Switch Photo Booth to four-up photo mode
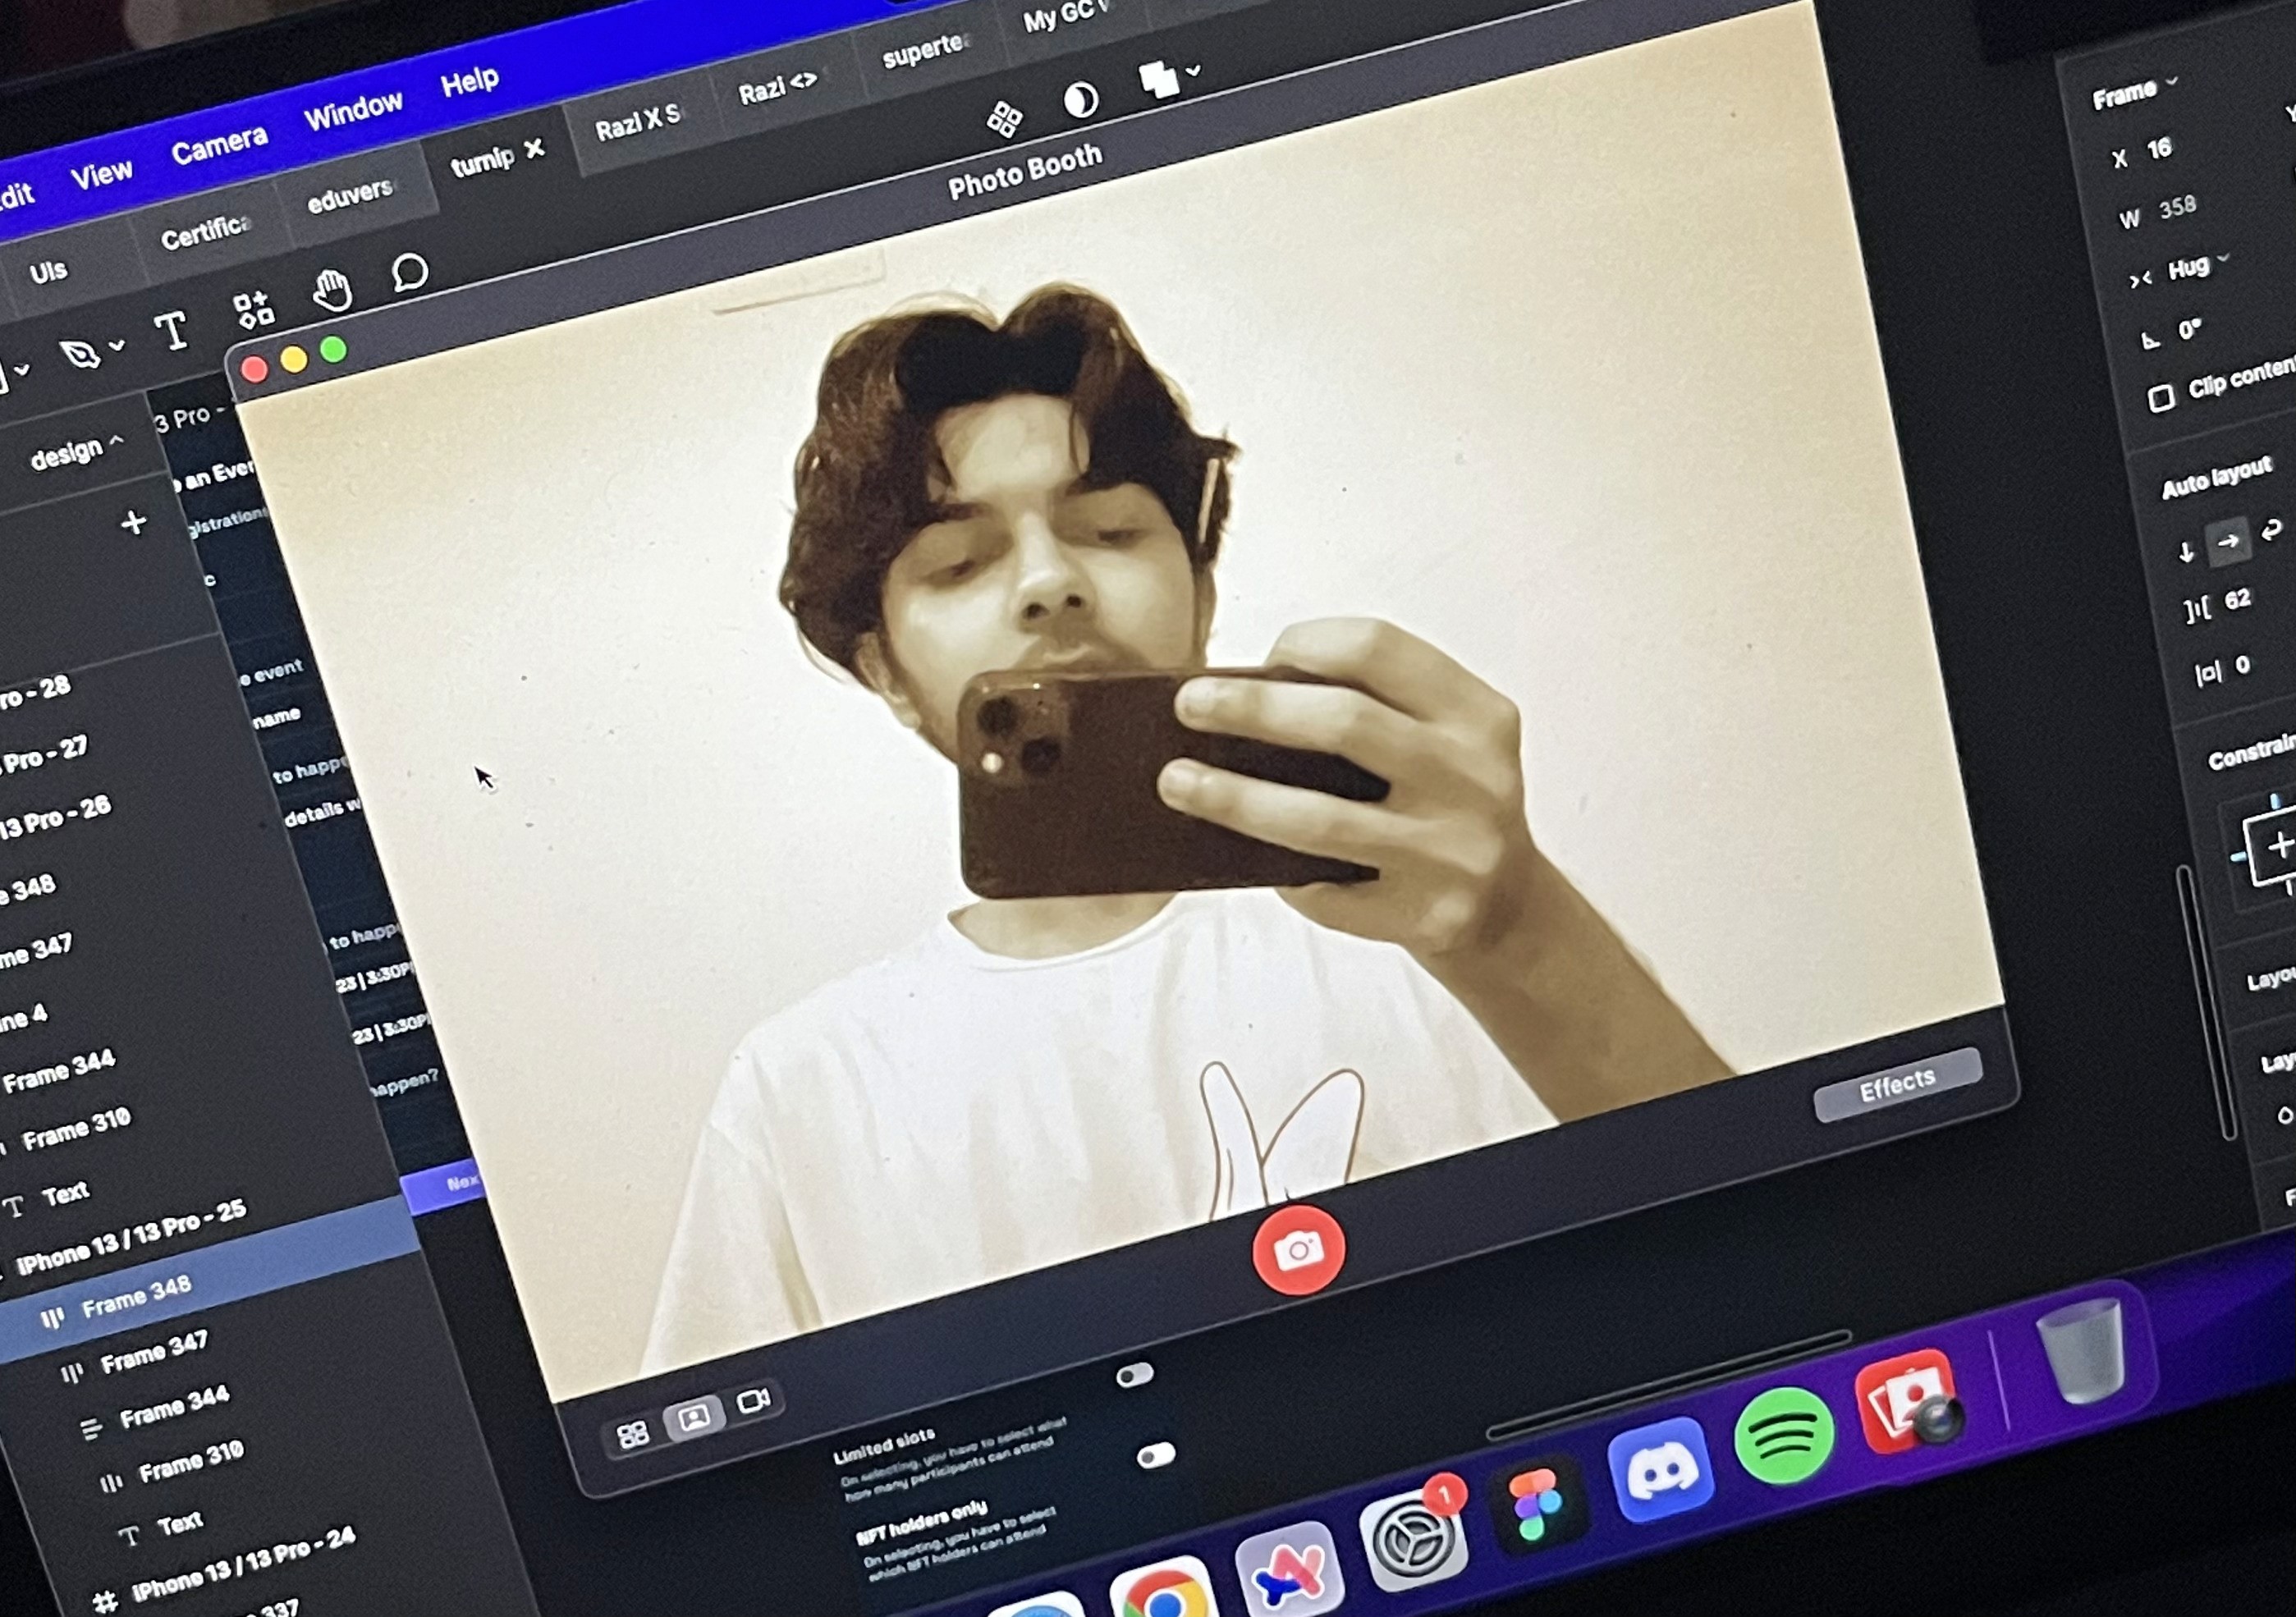This screenshot has height=1617, width=2296. point(633,1436)
